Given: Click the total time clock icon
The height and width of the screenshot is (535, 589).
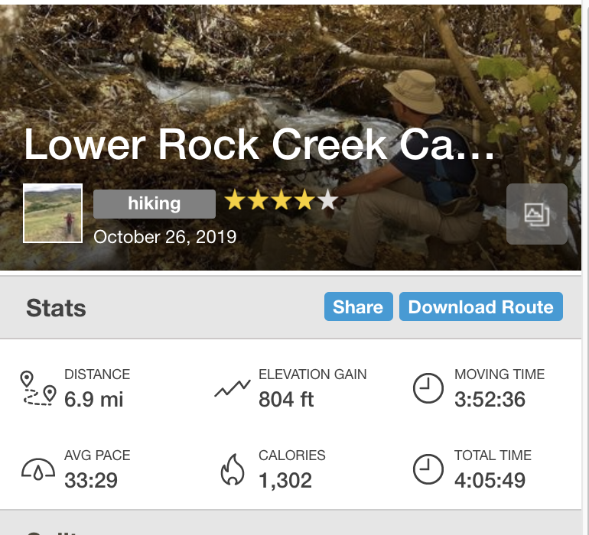Looking at the screenshot, I should click(x=428, y=469).
